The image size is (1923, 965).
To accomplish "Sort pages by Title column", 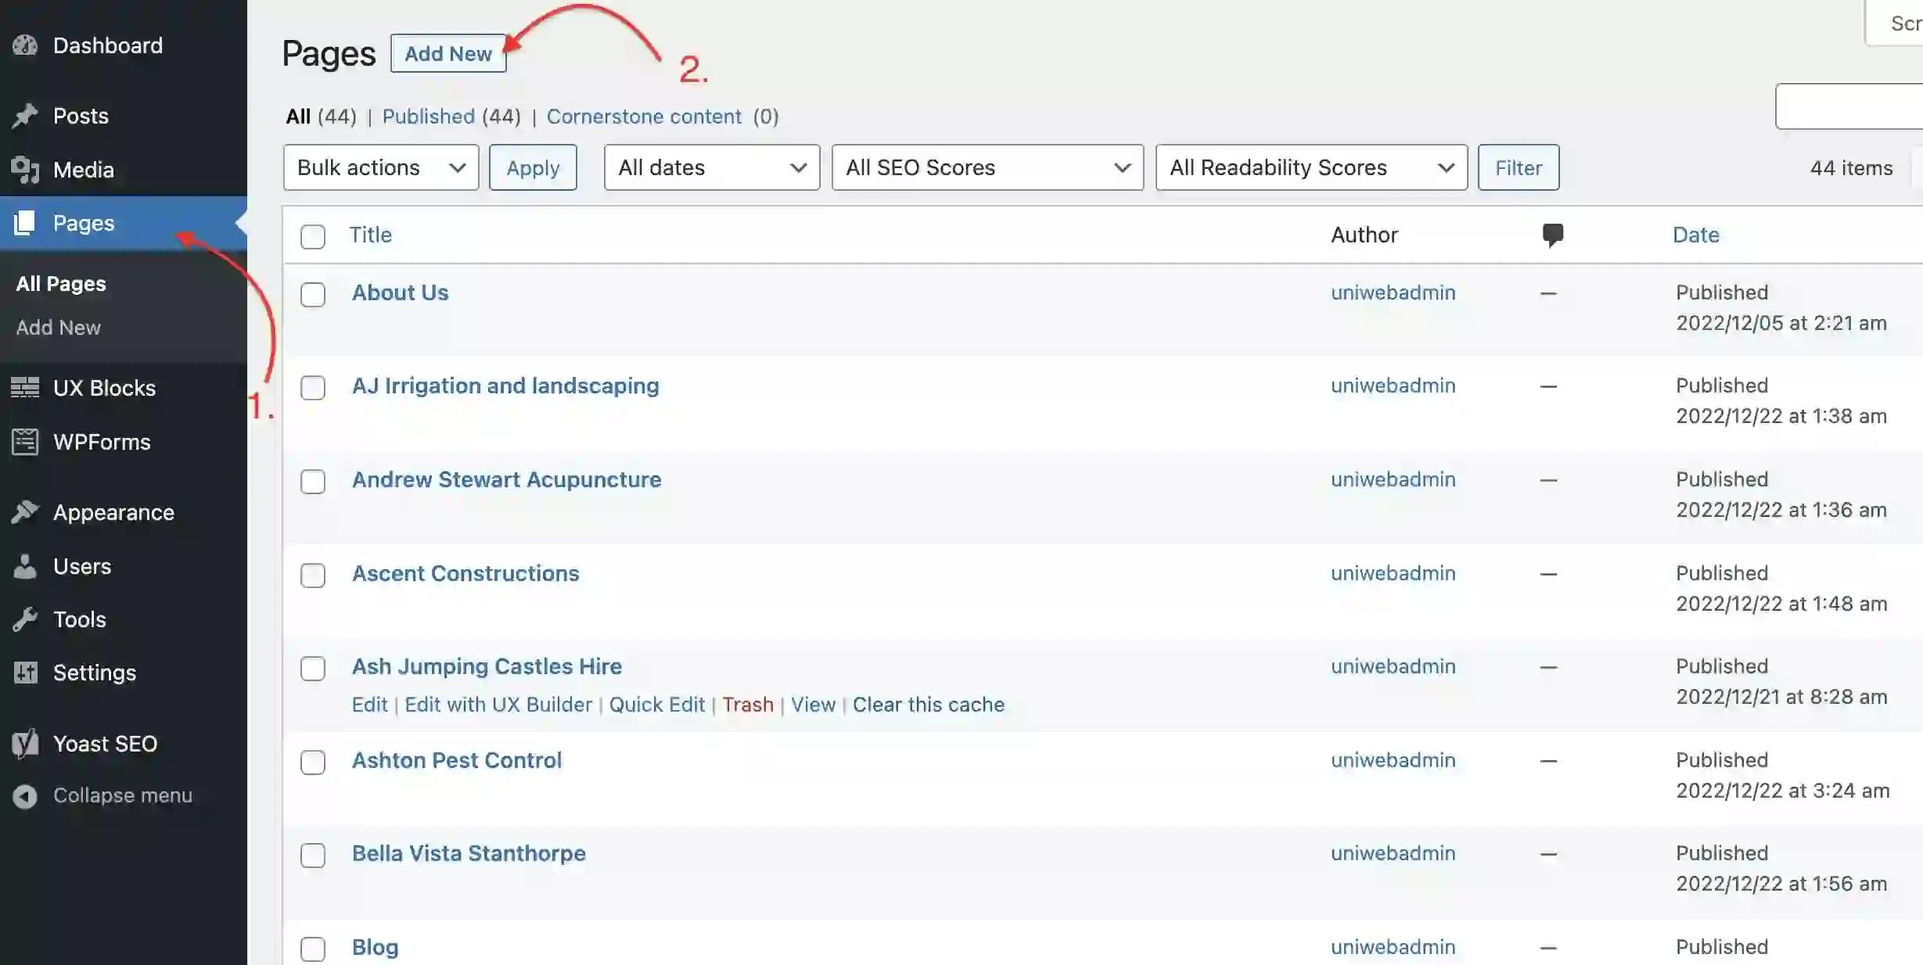I will click(371, 235).
